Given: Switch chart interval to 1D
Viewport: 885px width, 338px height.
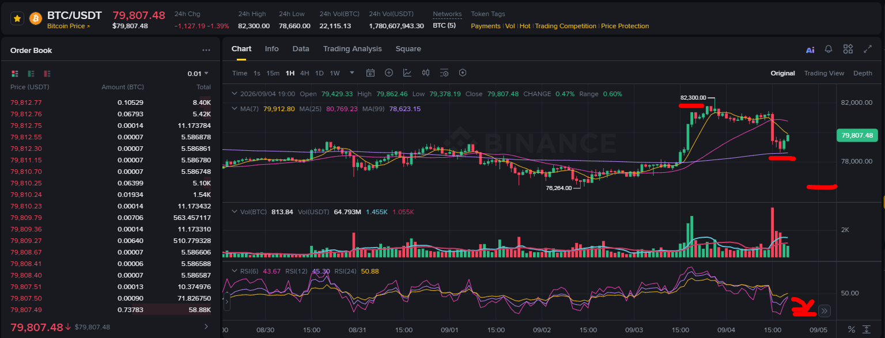Looking at the screenshot, I should point(319,73).
